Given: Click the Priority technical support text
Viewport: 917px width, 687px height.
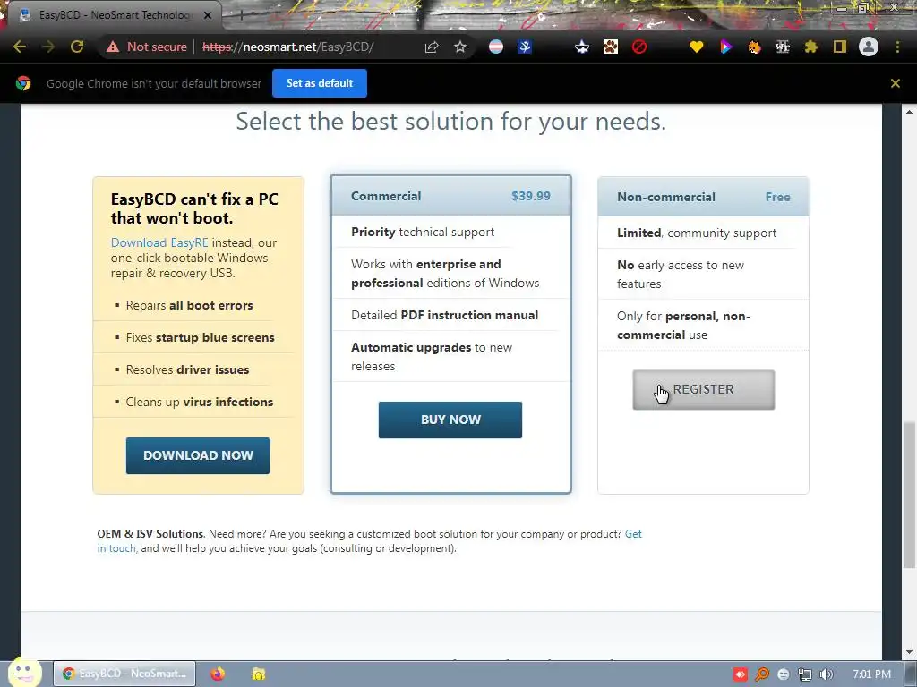Looking at the screenshot, I should tap(423, 232).
